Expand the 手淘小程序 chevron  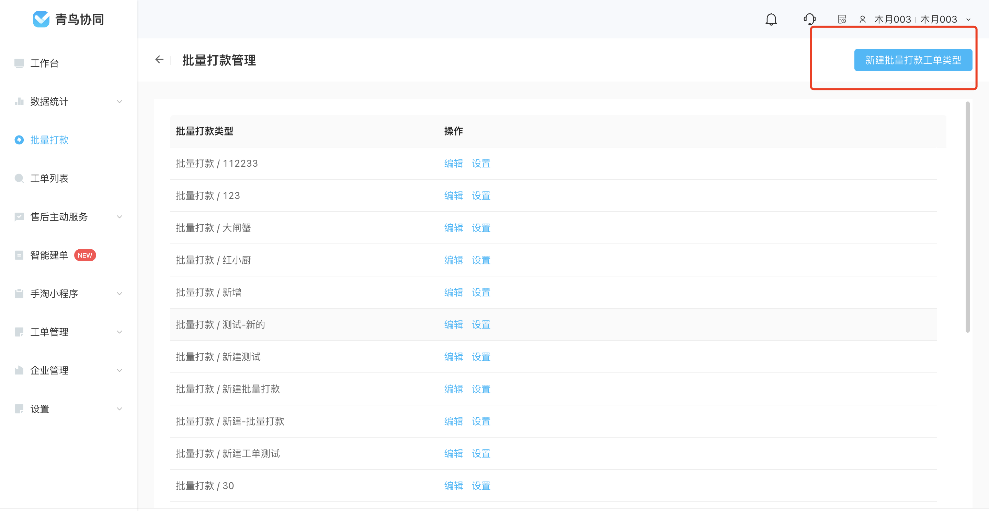(x=120, y=293)
